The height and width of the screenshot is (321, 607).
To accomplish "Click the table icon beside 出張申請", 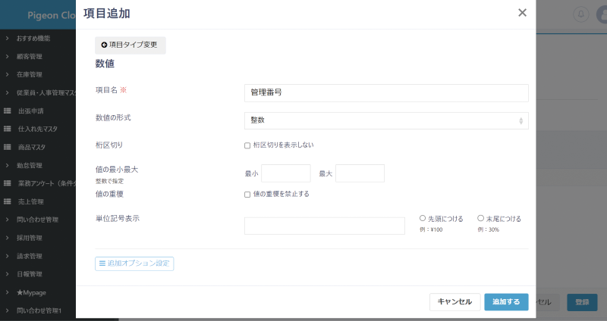I will point(8,111).
